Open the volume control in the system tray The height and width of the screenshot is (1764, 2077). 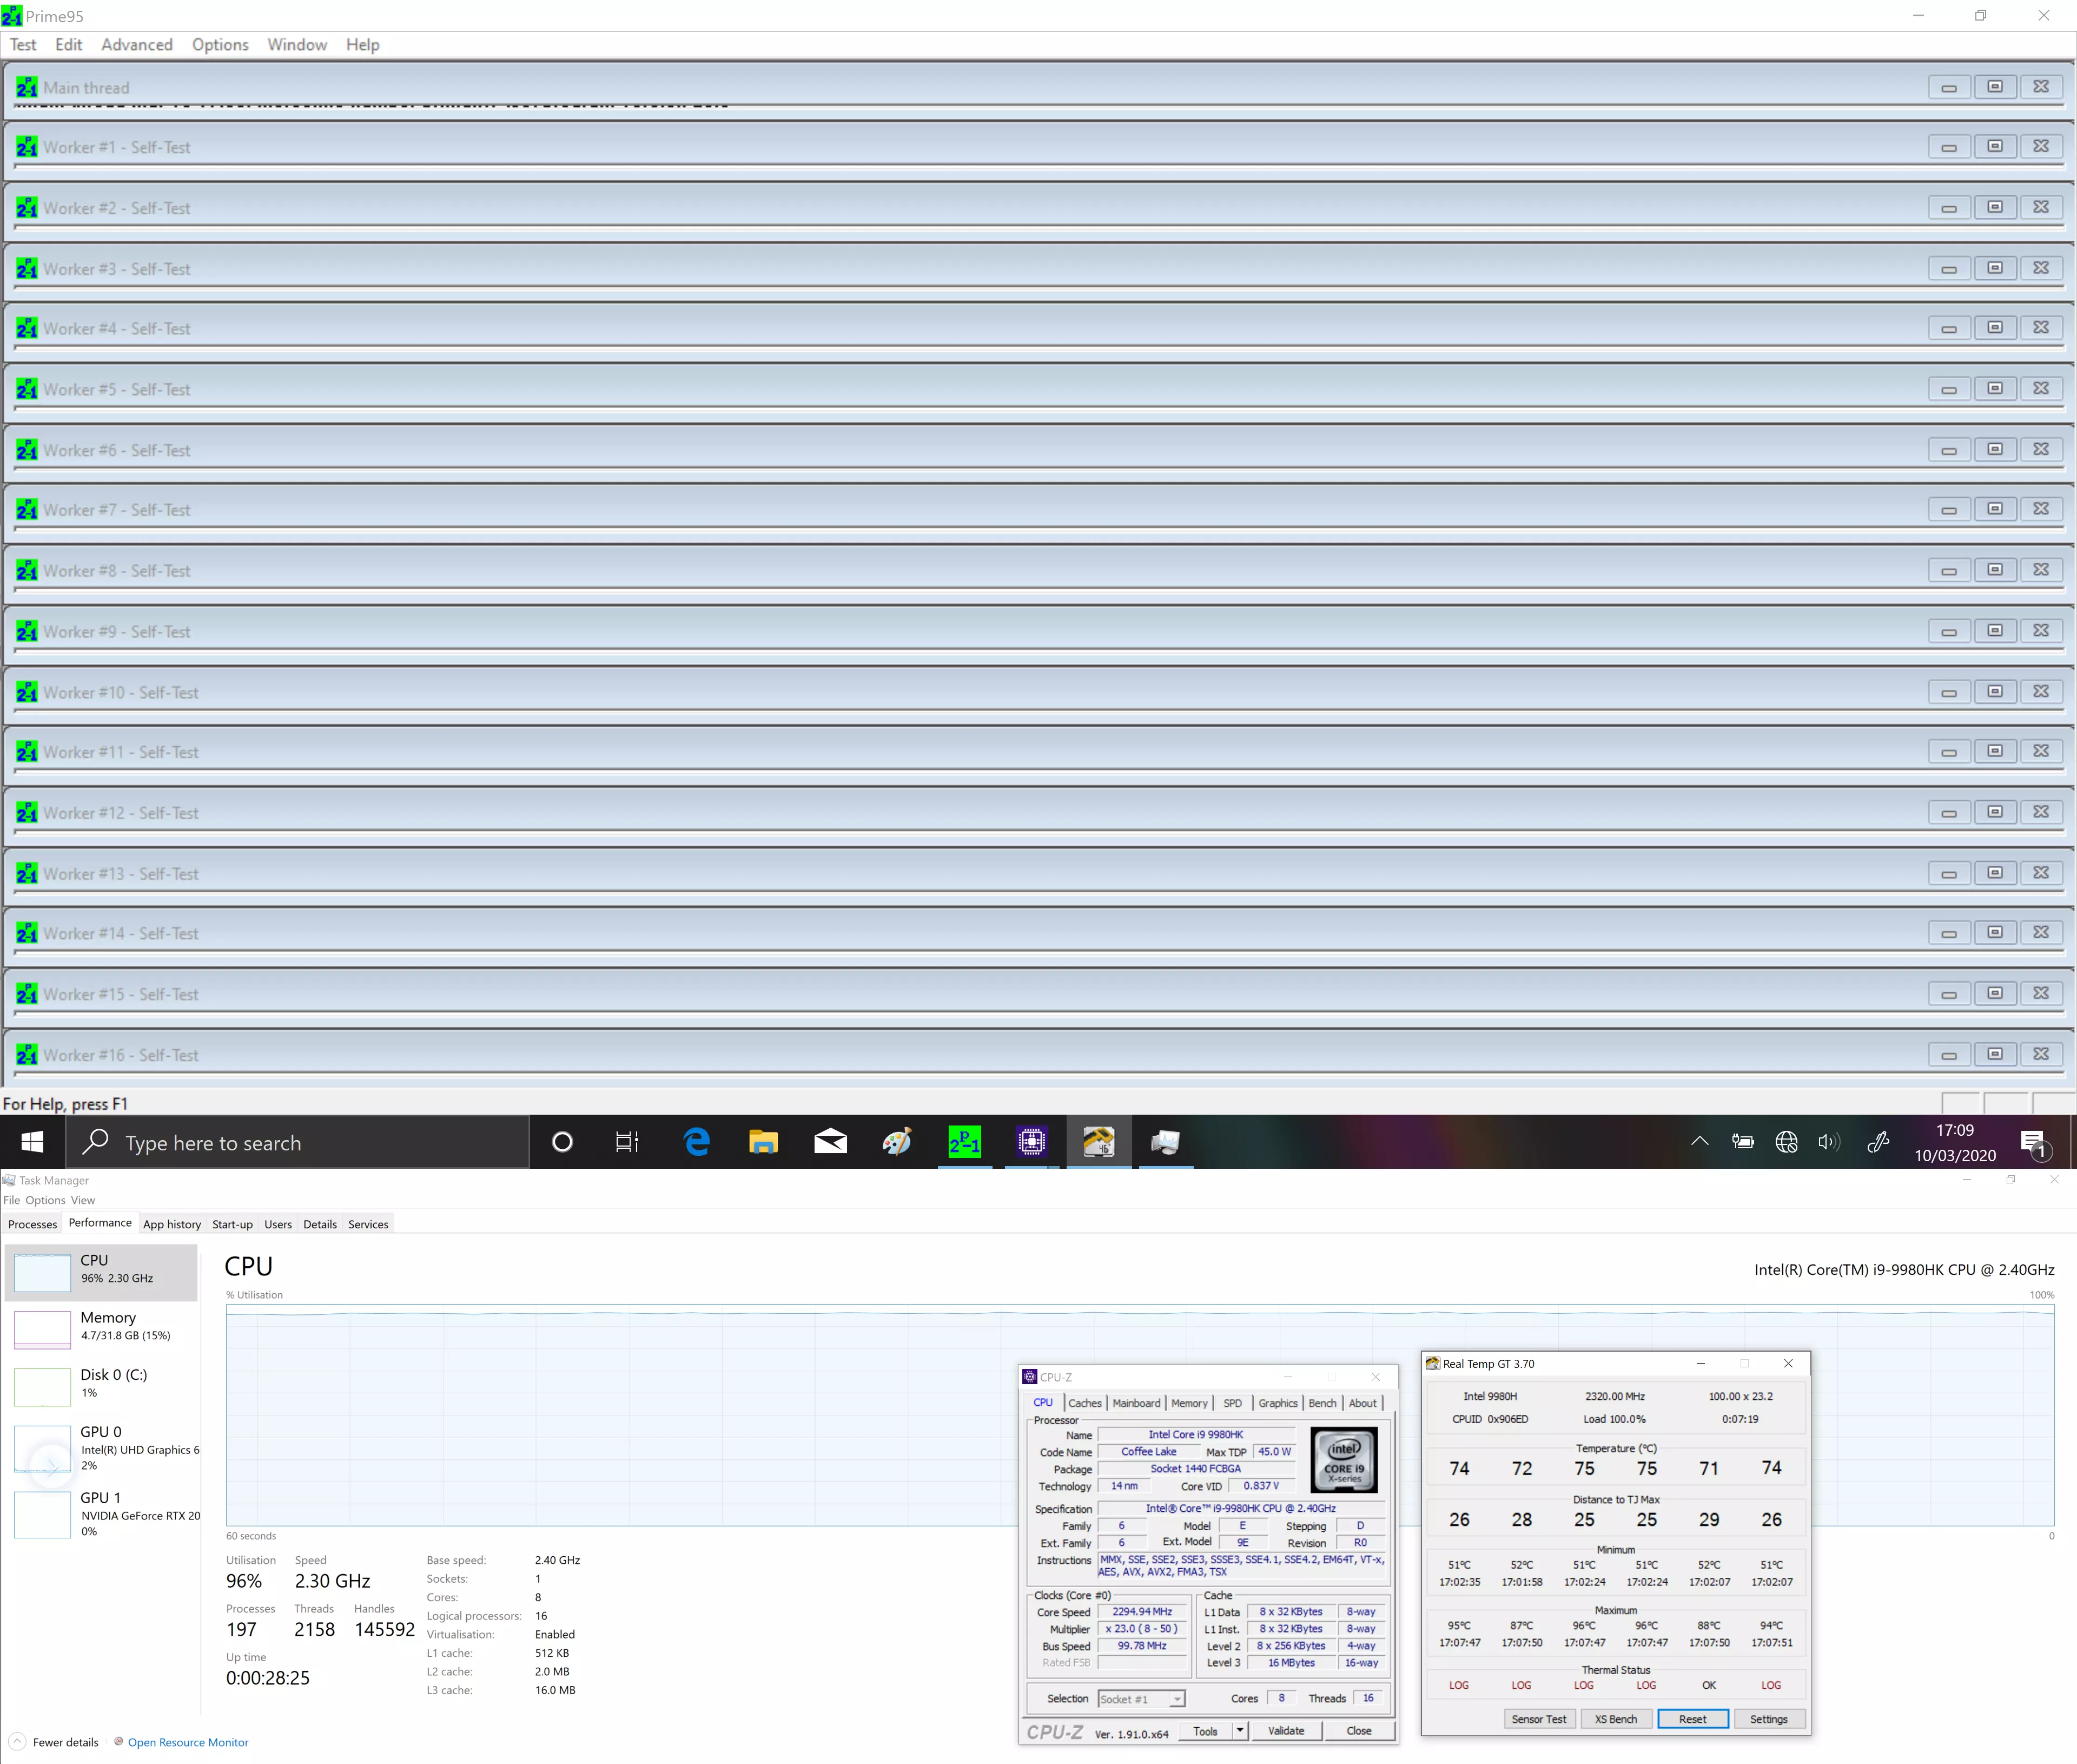[x=1829, y=1142]
